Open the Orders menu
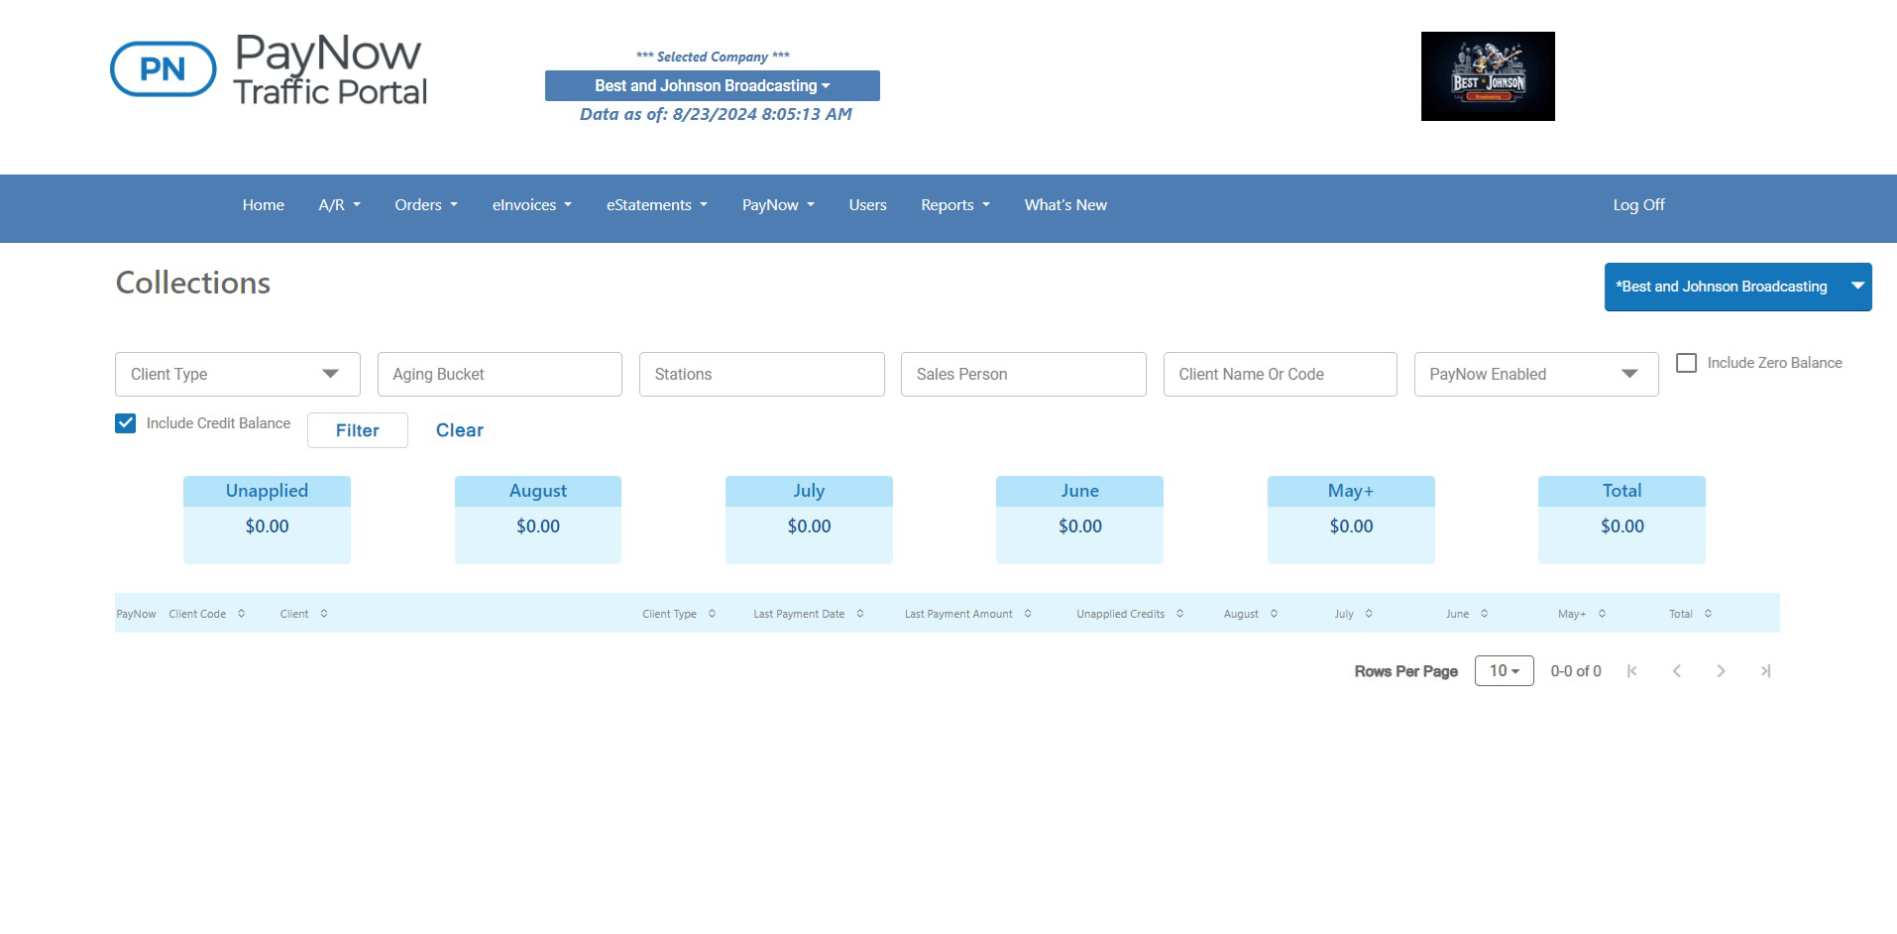The width and height of the screenshot is (1897, 934). pyautogui.click(x=426, y=205)
